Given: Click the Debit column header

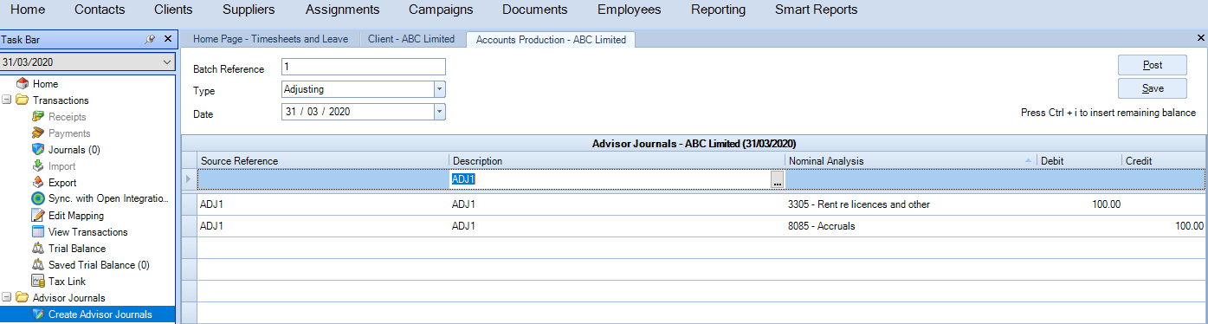Looking at the screenshot, I should click(1080, 161).
